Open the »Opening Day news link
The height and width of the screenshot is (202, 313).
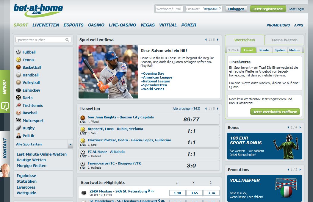153,73
